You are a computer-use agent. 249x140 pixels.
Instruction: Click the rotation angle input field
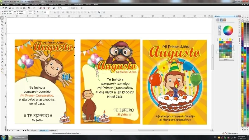[x=47, y=12]
